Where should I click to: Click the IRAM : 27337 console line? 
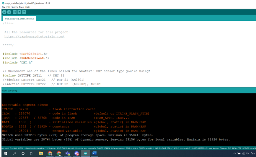[66, 118]
